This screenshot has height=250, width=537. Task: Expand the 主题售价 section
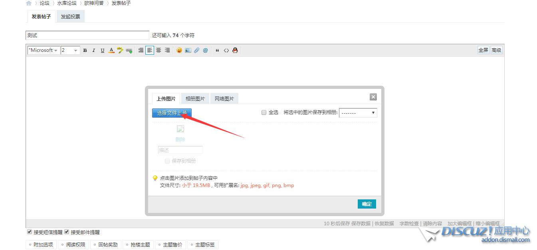click(x=170, y=245)
